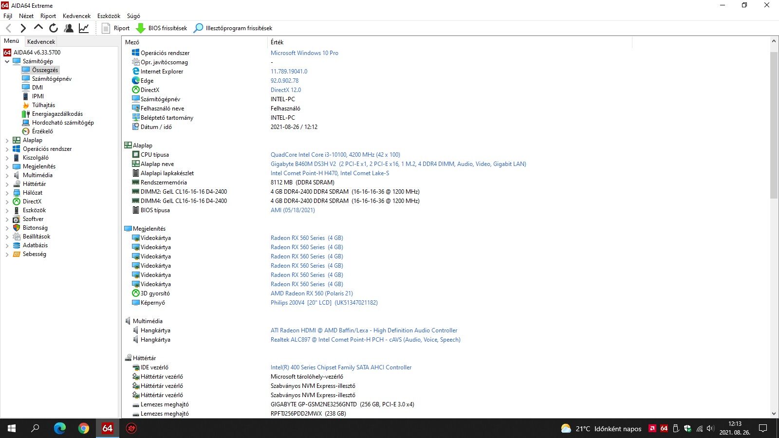This screenshot has height=438, width=779.
Task: Select Érzékelő sensor tree item
Action: [x=42, y=131]
